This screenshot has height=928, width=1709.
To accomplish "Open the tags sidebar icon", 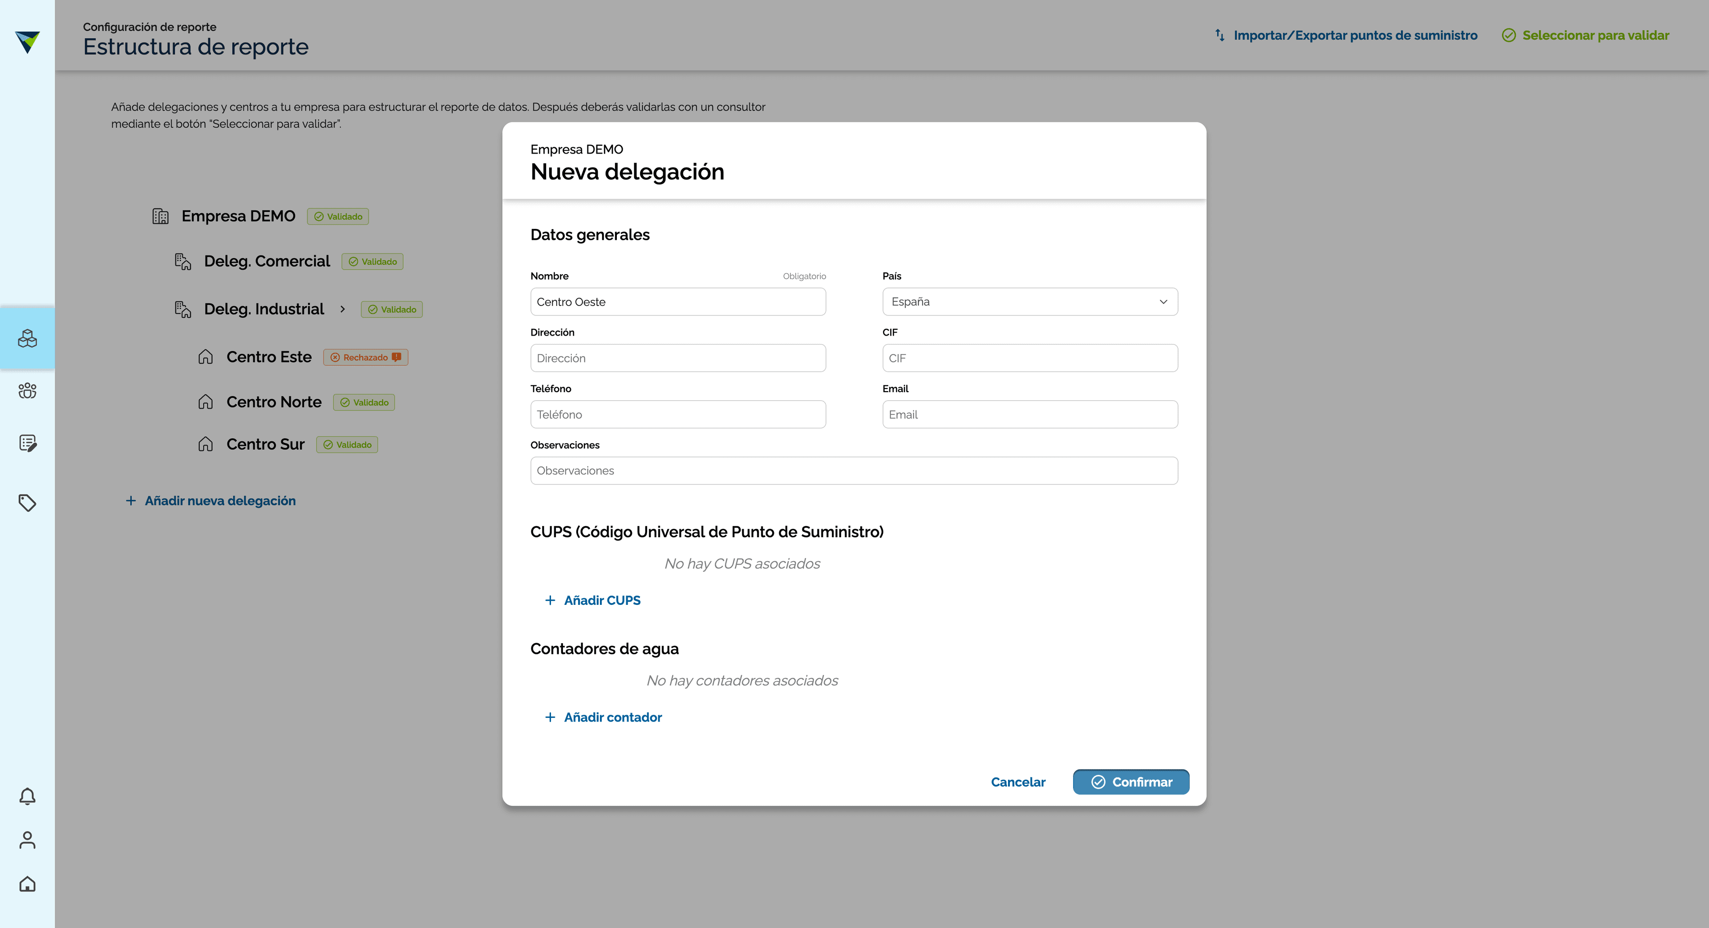I will point(27,503).
